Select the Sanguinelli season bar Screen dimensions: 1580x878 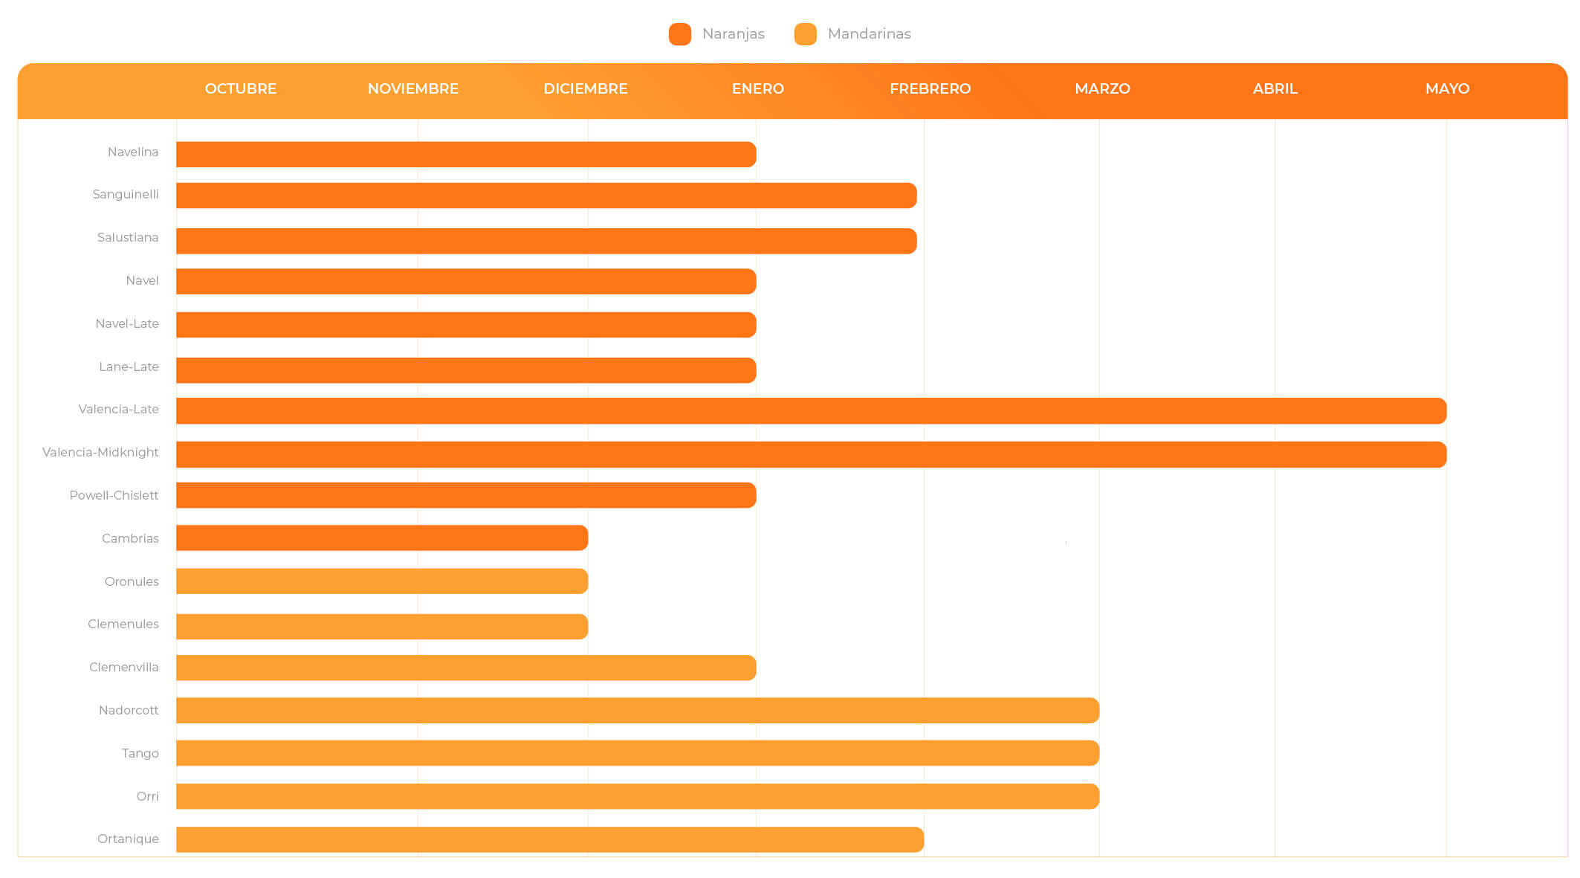546,196
